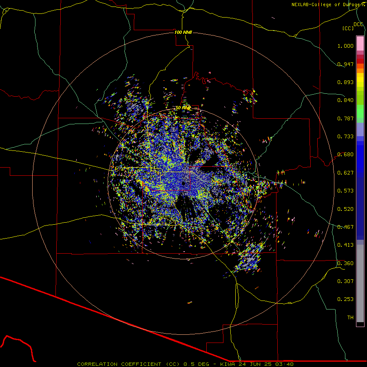The image size is (367, 367).
Task: Click the 0.893 scale value
Action: click(345, 82)
